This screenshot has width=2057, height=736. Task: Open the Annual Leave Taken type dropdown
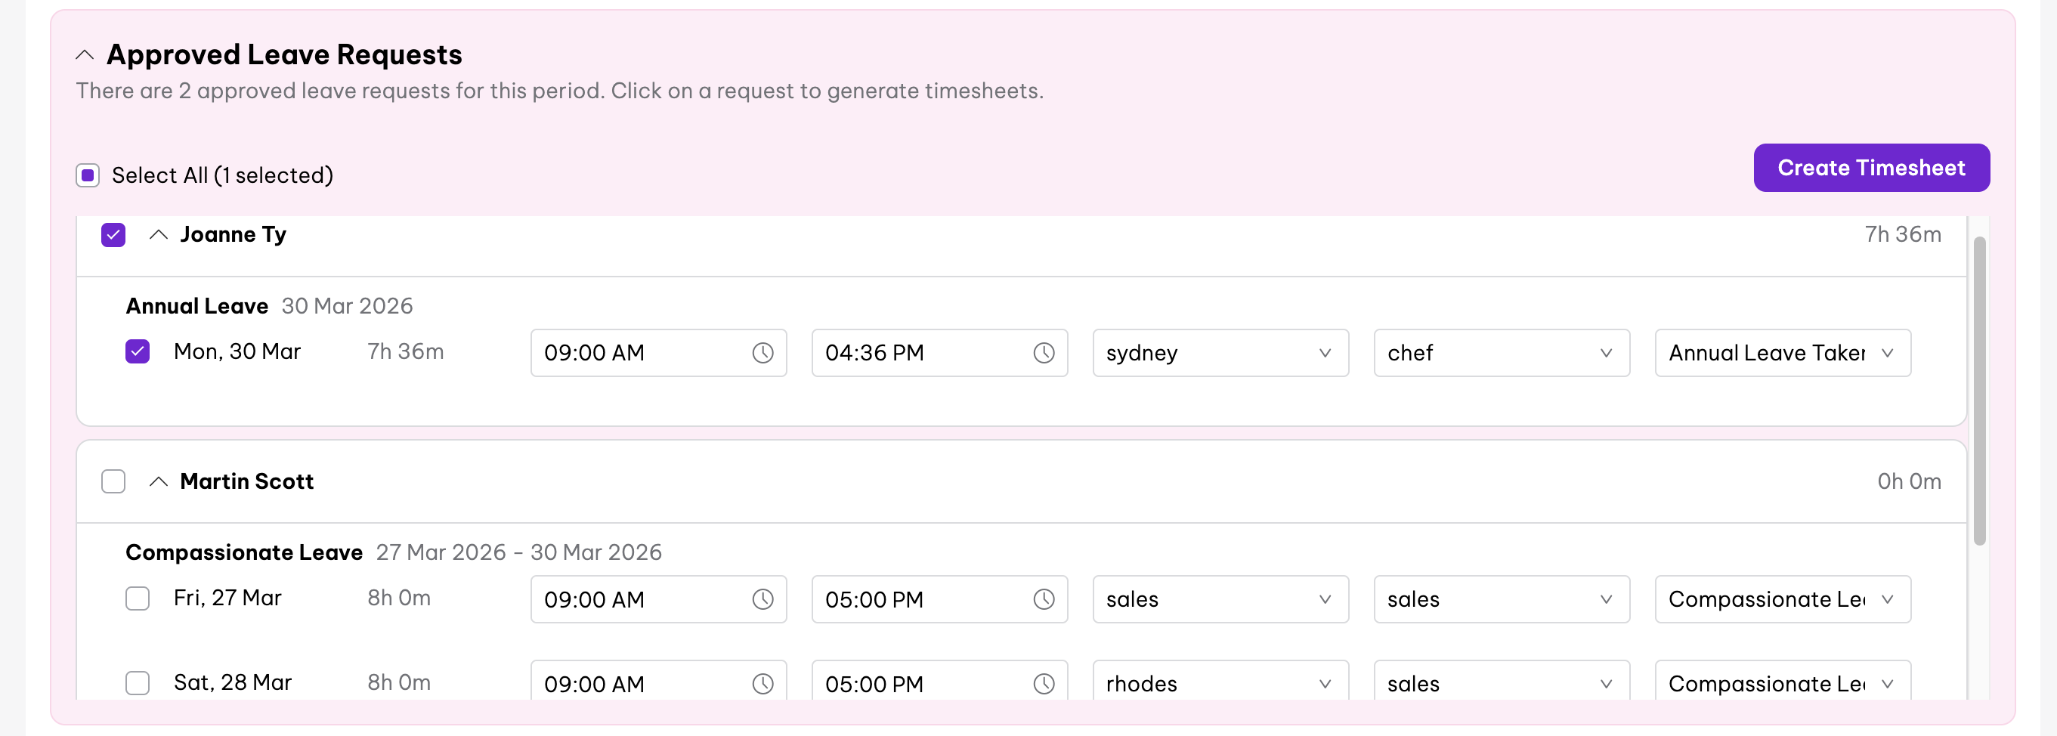(x=1781, y=353)
